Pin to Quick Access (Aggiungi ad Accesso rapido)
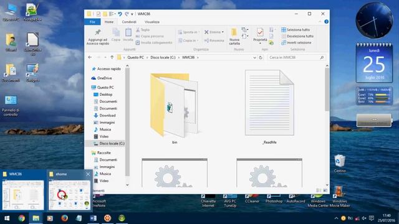Image resolution: width=399 pixels, height=224 pixels. click(98, 37)
